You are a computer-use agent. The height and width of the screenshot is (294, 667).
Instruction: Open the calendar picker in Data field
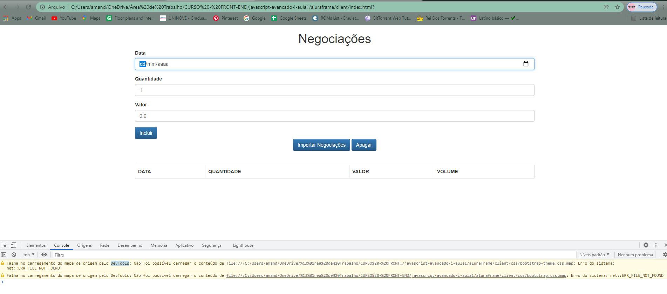coord(526,64)
